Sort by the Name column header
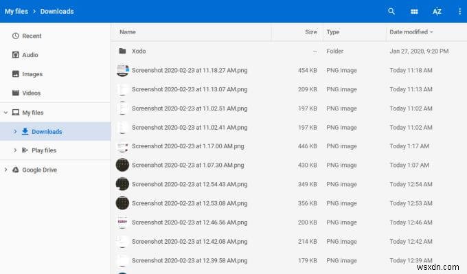 coord(128,32)
